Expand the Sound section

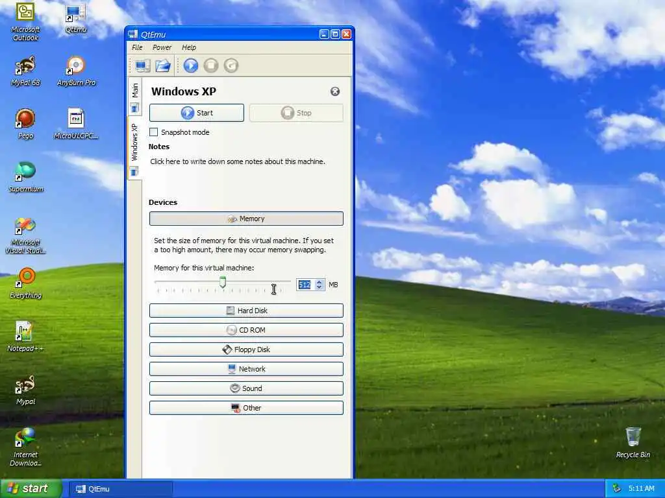pyautogui.click(x=246, y=388)
